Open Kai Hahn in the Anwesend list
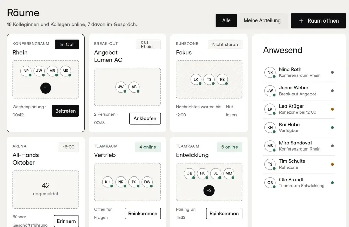This screenshot has width=349, height=227. [x=299, y=128]
